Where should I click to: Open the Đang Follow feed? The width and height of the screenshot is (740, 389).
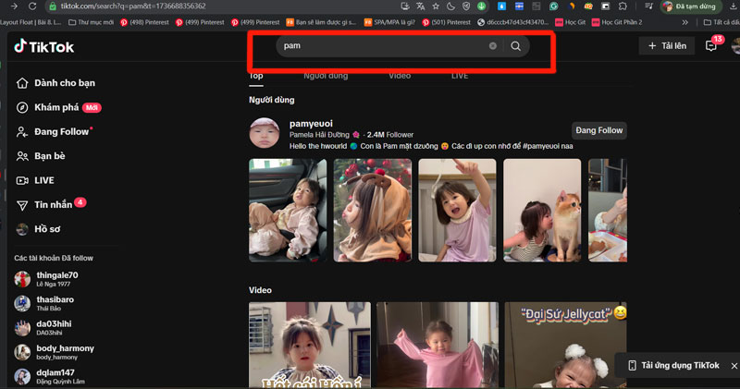coord(61,132)
